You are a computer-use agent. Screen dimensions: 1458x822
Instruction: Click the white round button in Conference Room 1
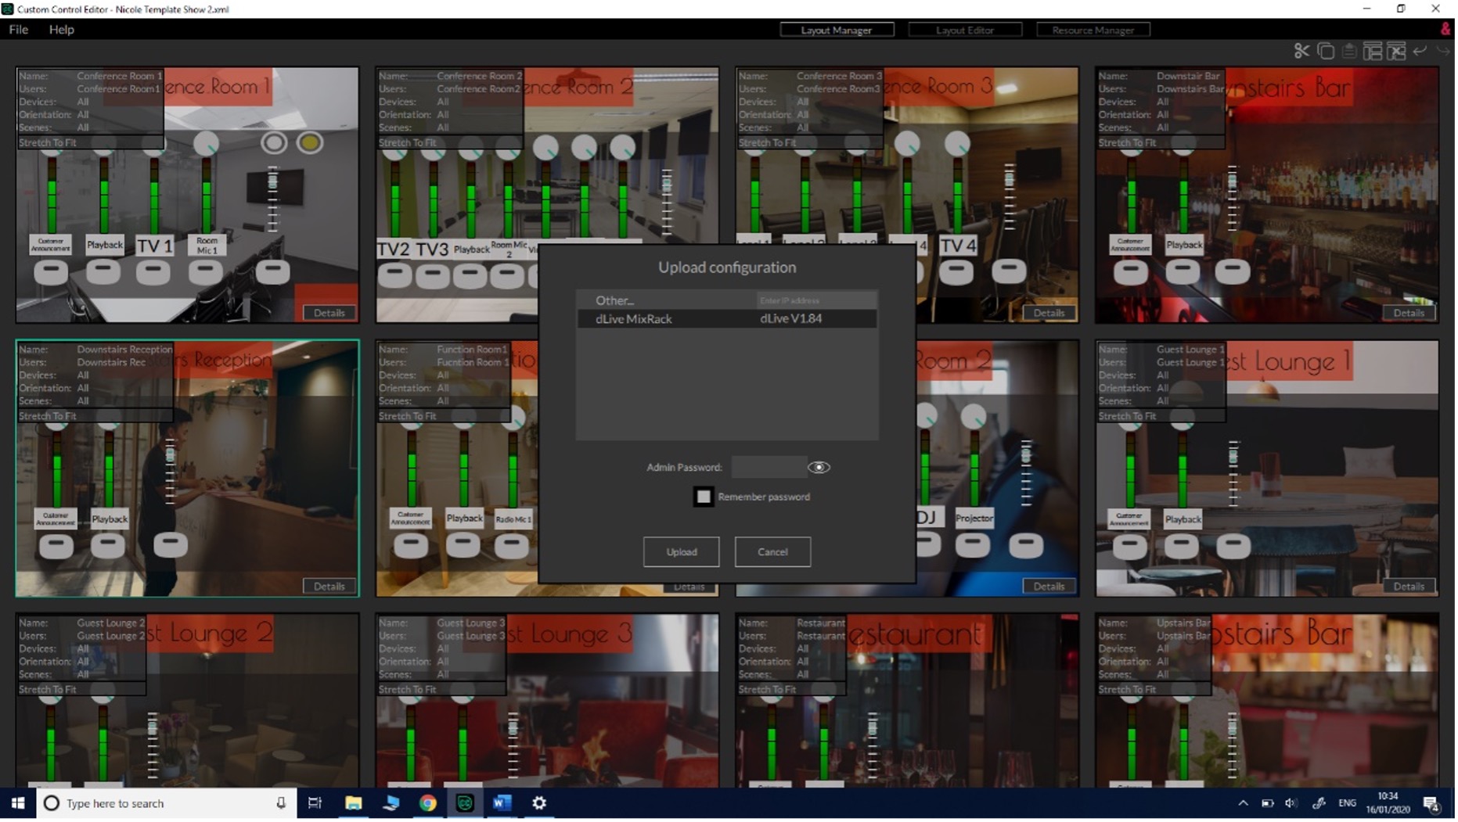[275, 143]
